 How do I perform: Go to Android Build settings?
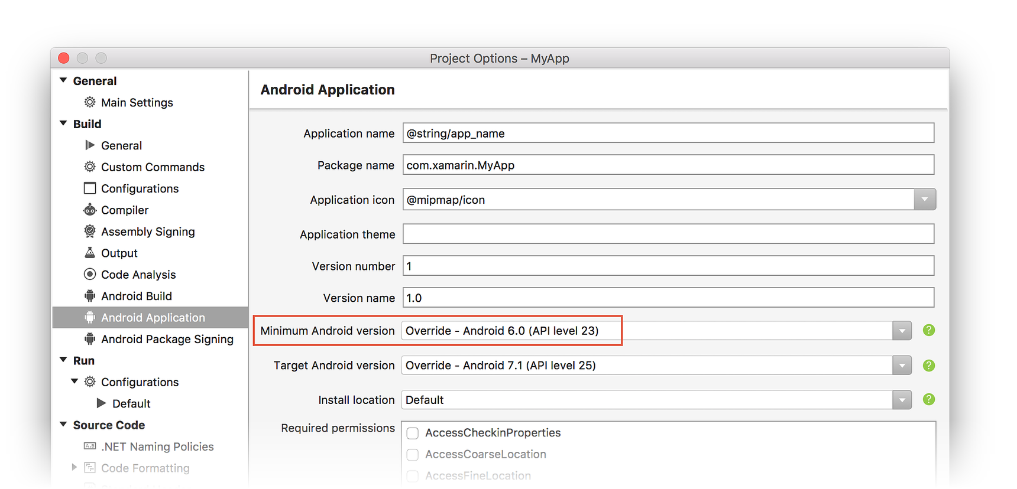[137, 296]
